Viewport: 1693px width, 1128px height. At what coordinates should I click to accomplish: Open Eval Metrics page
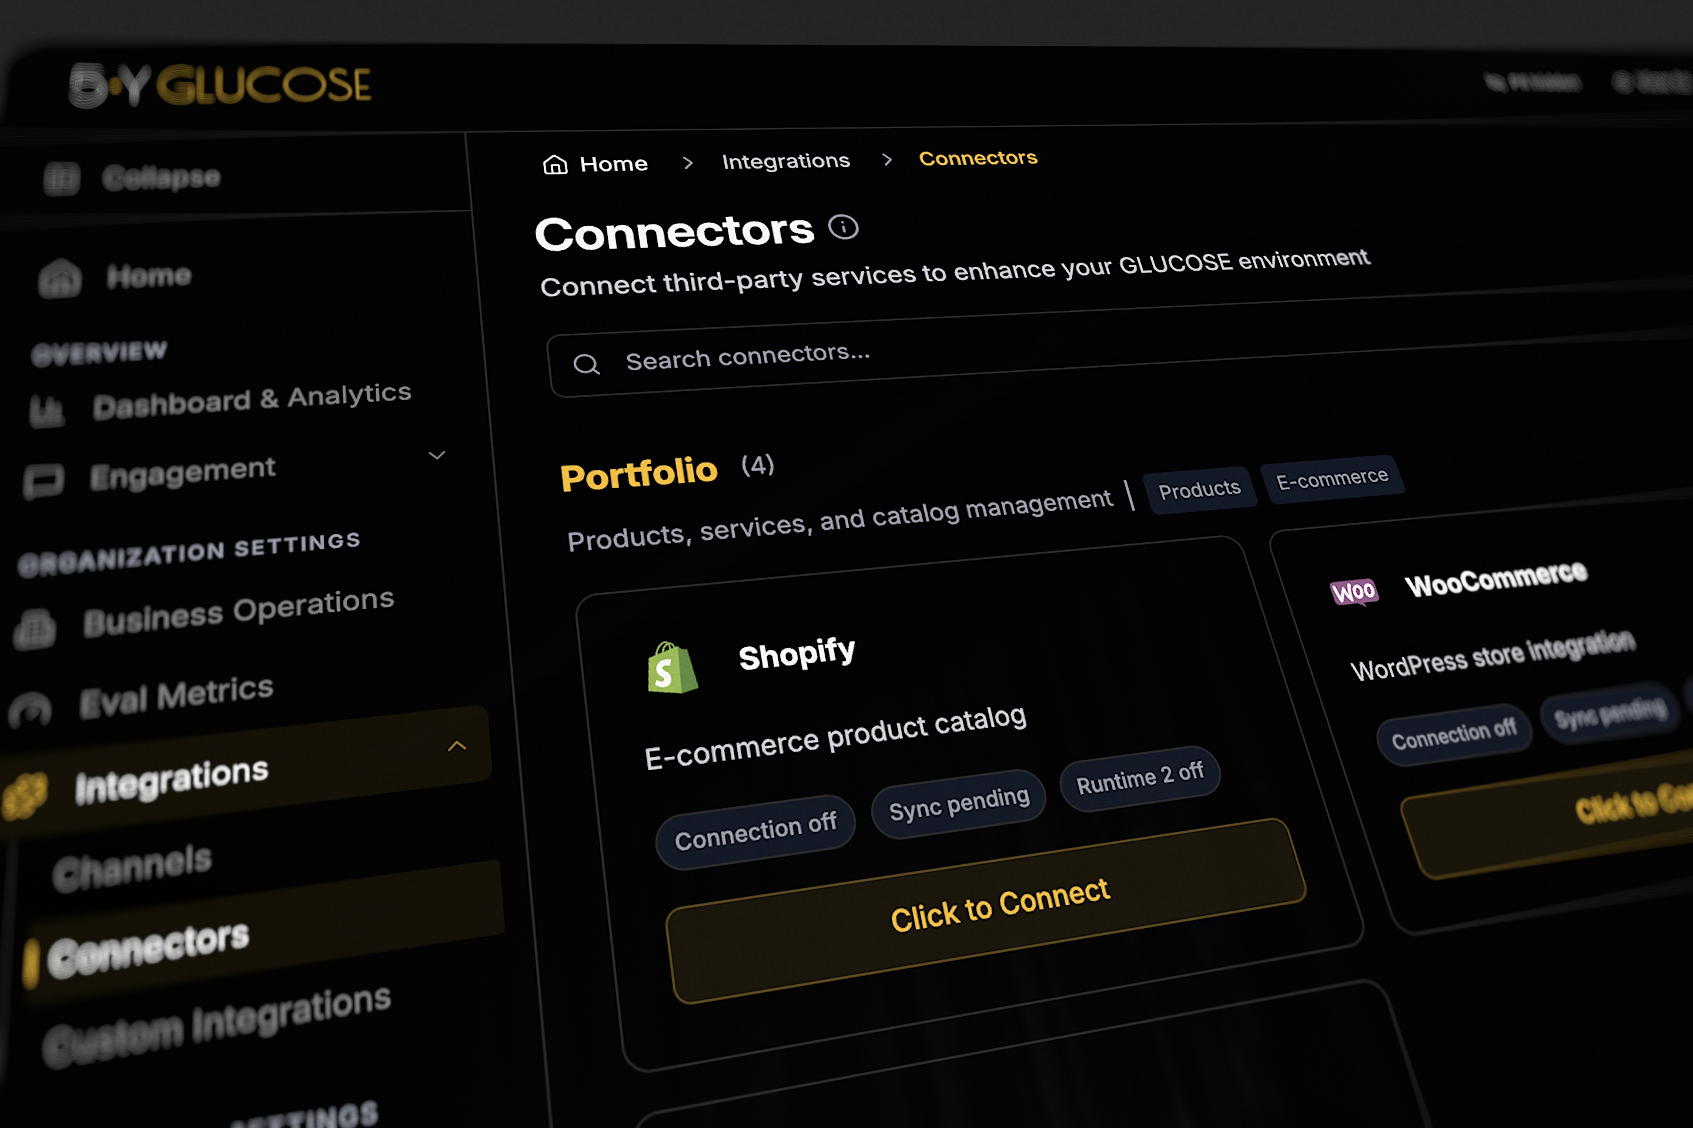click(x=176, y=696)
